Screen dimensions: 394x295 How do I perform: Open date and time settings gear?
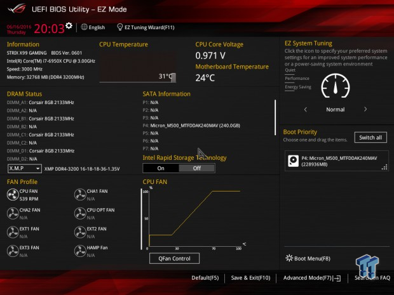pyautogui.click(x=69, y=25)
